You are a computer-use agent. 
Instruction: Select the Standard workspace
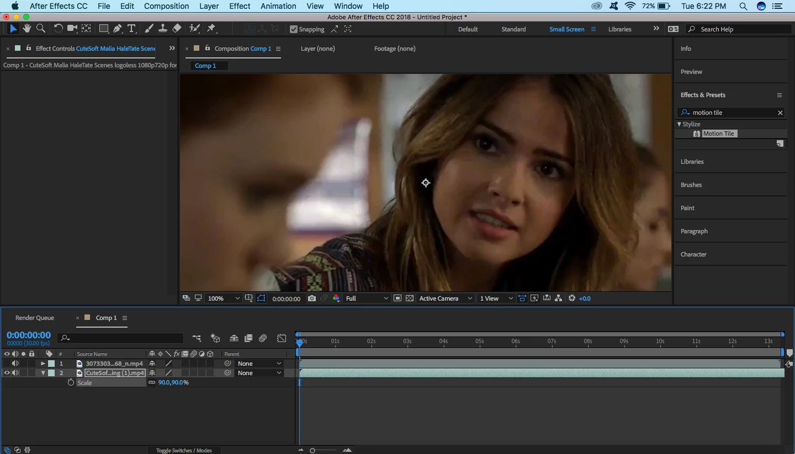513,29
